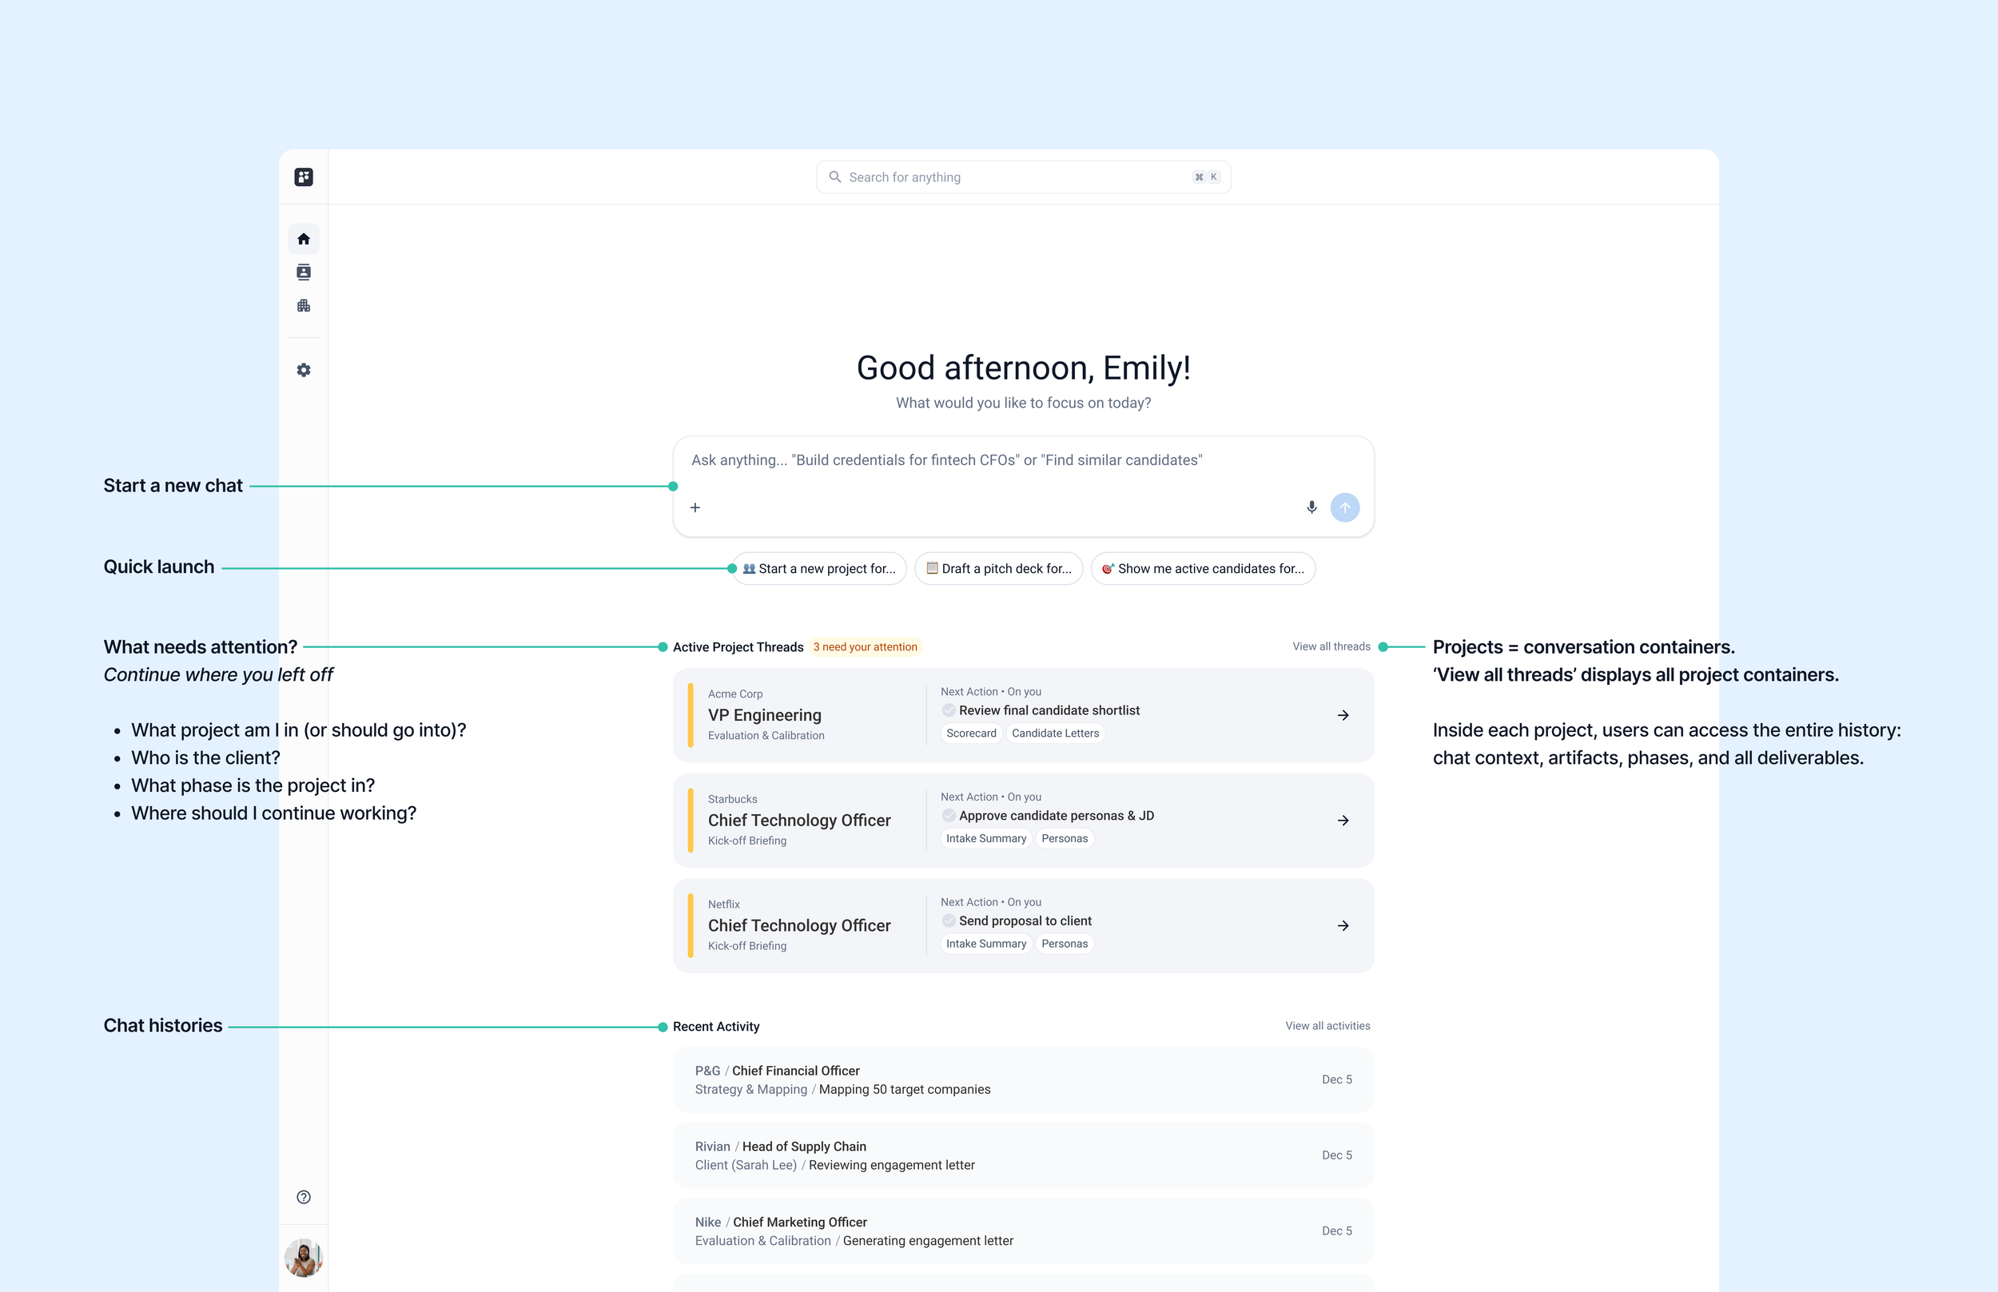Check off Review final candidate shortlist
The height and width of the screenshot is (1292, 1998).
click(x=948, y=710)
